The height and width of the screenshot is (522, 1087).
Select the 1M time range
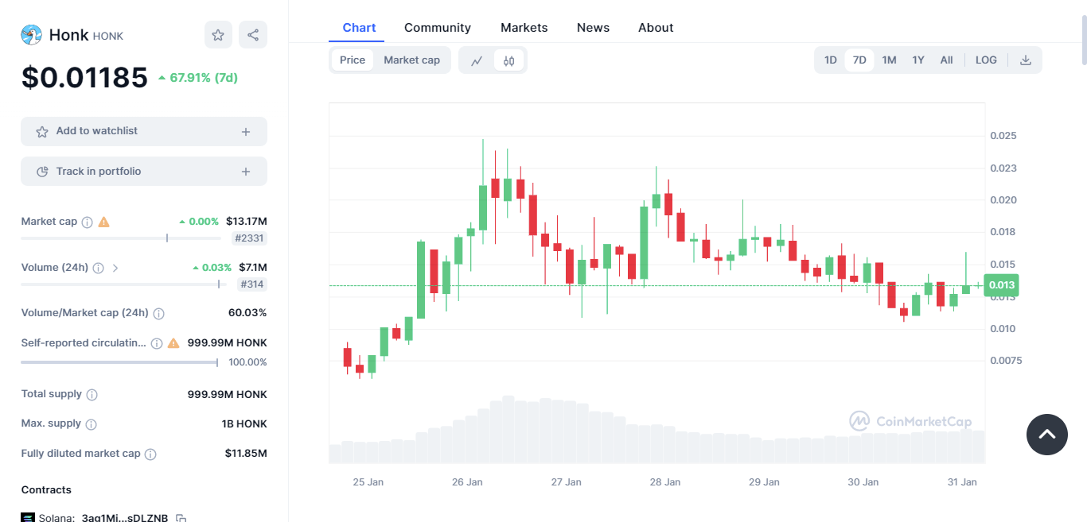pos(889,60)
